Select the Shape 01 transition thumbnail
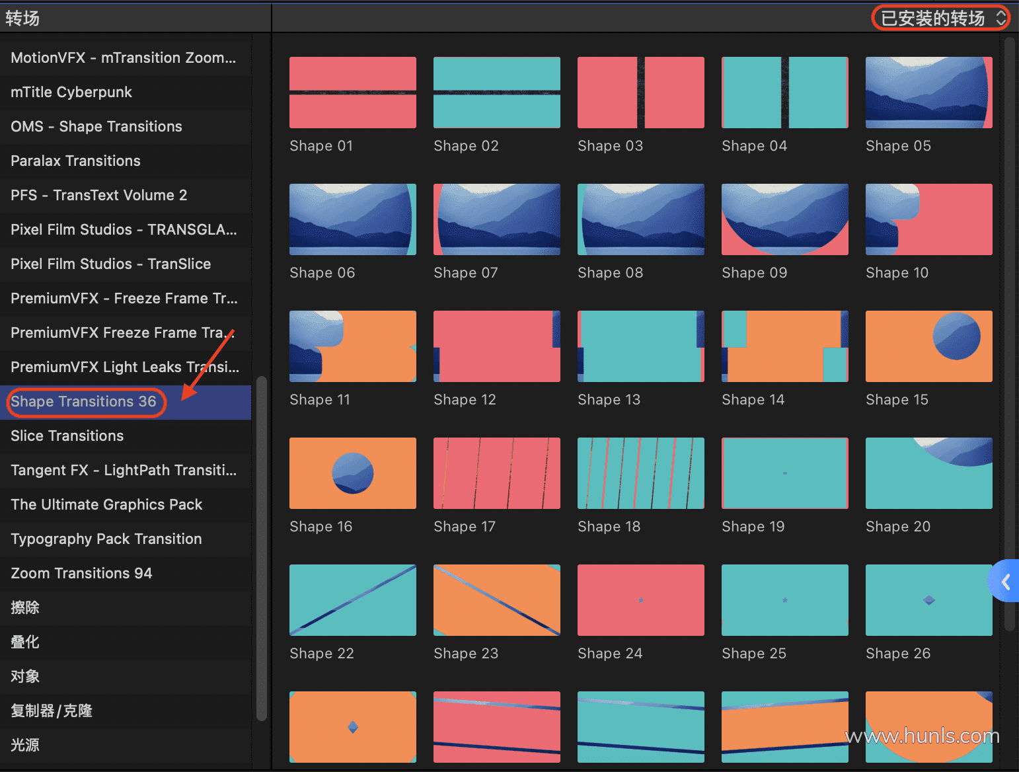 (x=352, y=93)
